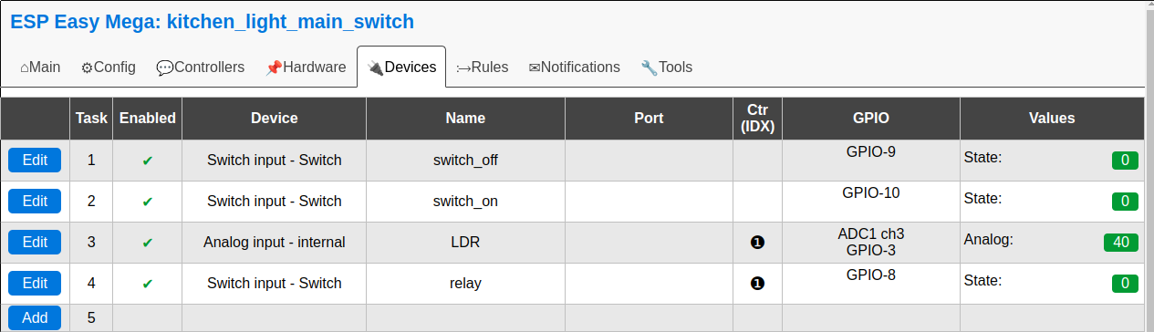The height and width of the screenshot is (332, 1154).
Task: Open the Hardware tab with pin icon
Action: tap(306, 67)
